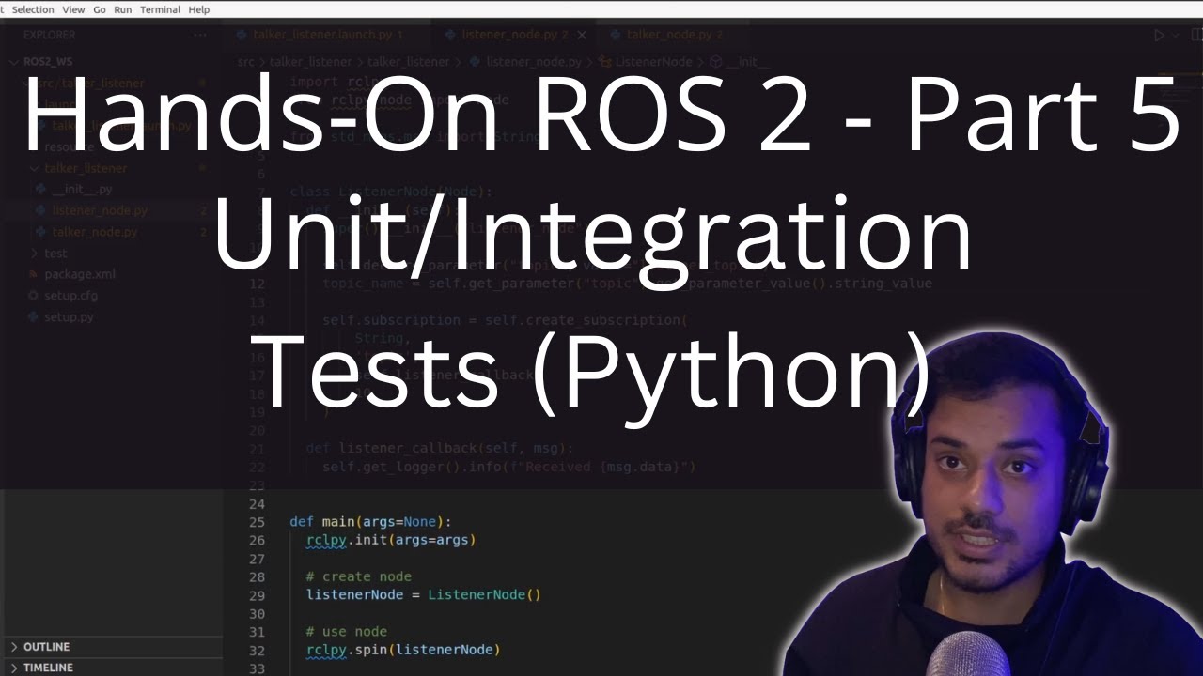Switch to the talker_listener.launch.py tab

click(x=327, y=35)
